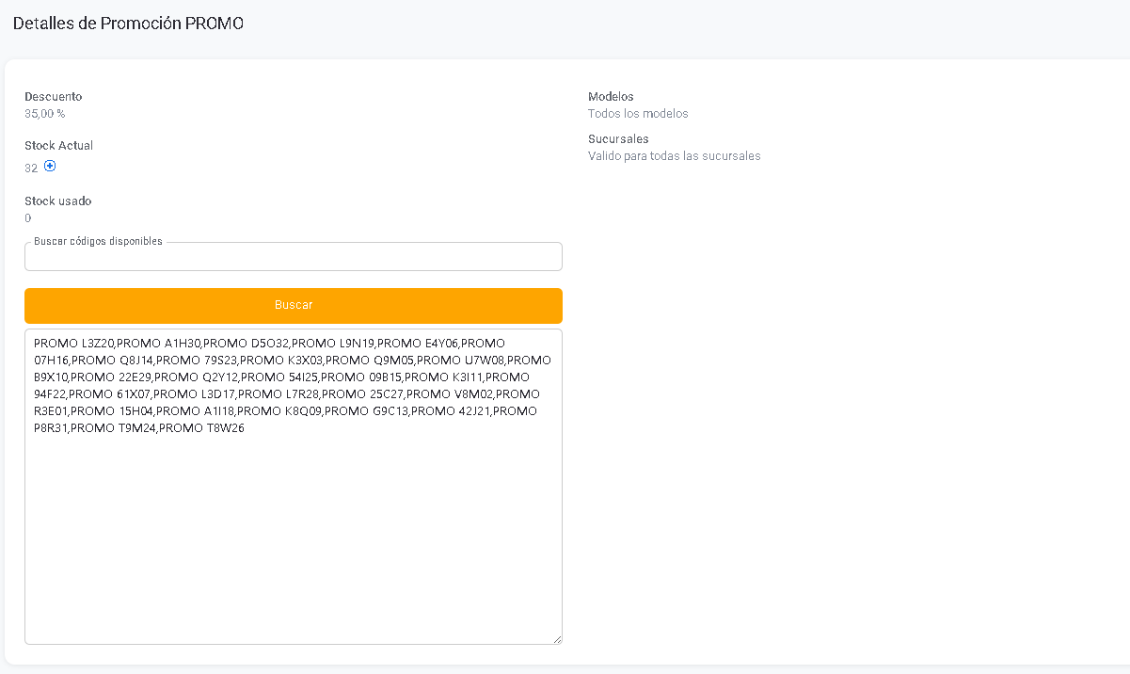Click the 35,00 % discount value

(x=44, y=114)
